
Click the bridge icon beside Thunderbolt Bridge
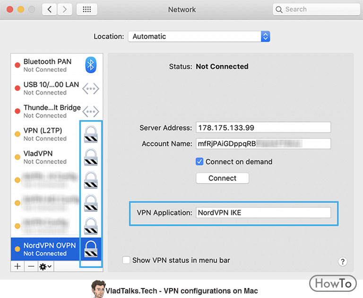click(91, 112)
